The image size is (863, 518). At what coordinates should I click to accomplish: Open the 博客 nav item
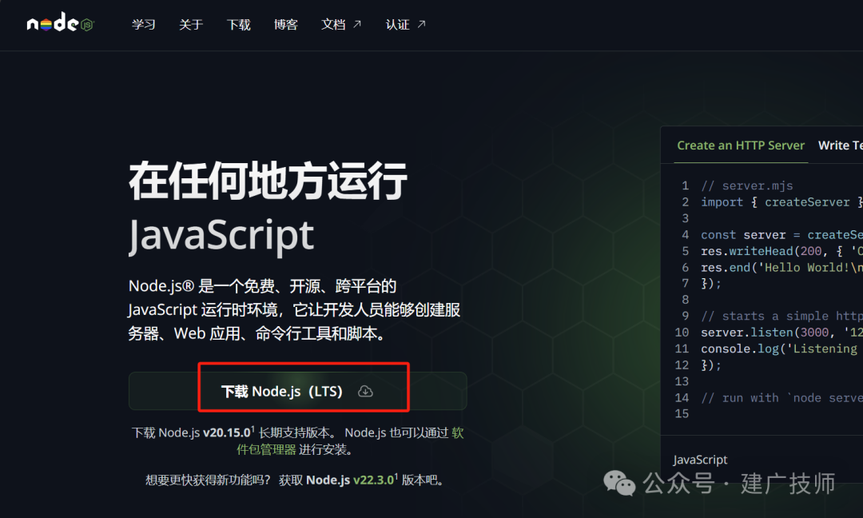pyautogui.click(x=285, y=24)
